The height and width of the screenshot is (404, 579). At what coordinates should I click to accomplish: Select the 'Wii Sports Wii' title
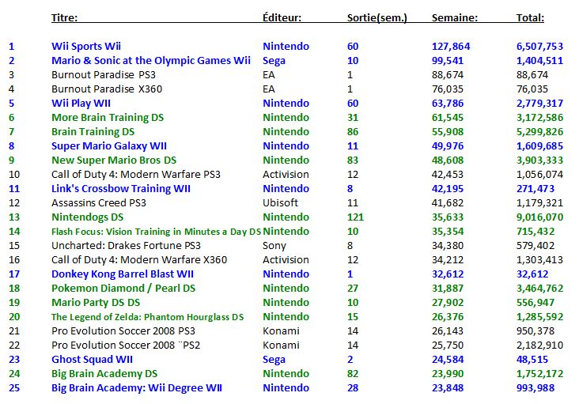(86, 47)
